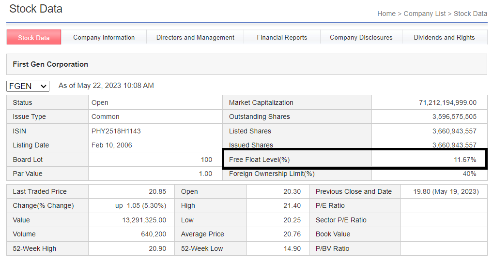Viewport: 493px width, 262px height.
Task: Click Outstanding Shares value 3,596,575,505
Action: pyautogui.click(x=454, y=116)
